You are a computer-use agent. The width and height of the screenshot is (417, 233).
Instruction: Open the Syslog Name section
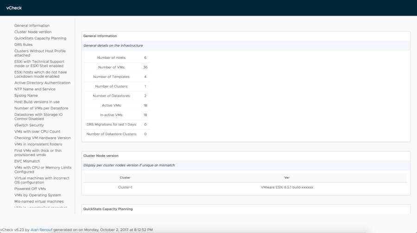[26, 95]
